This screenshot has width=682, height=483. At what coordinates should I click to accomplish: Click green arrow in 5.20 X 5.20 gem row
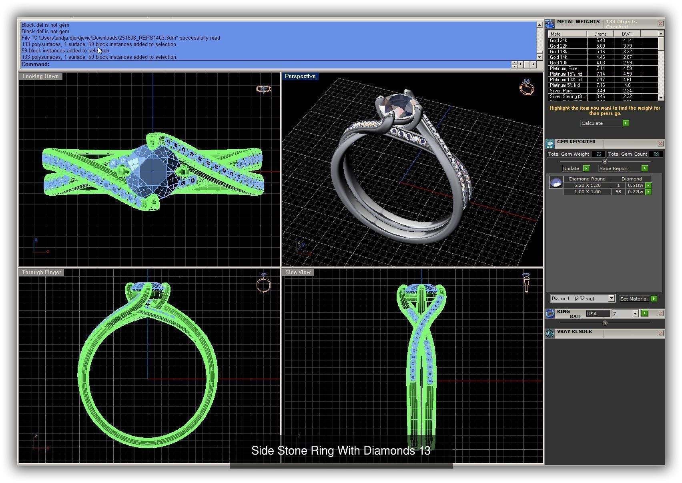(x=648, y=185)
